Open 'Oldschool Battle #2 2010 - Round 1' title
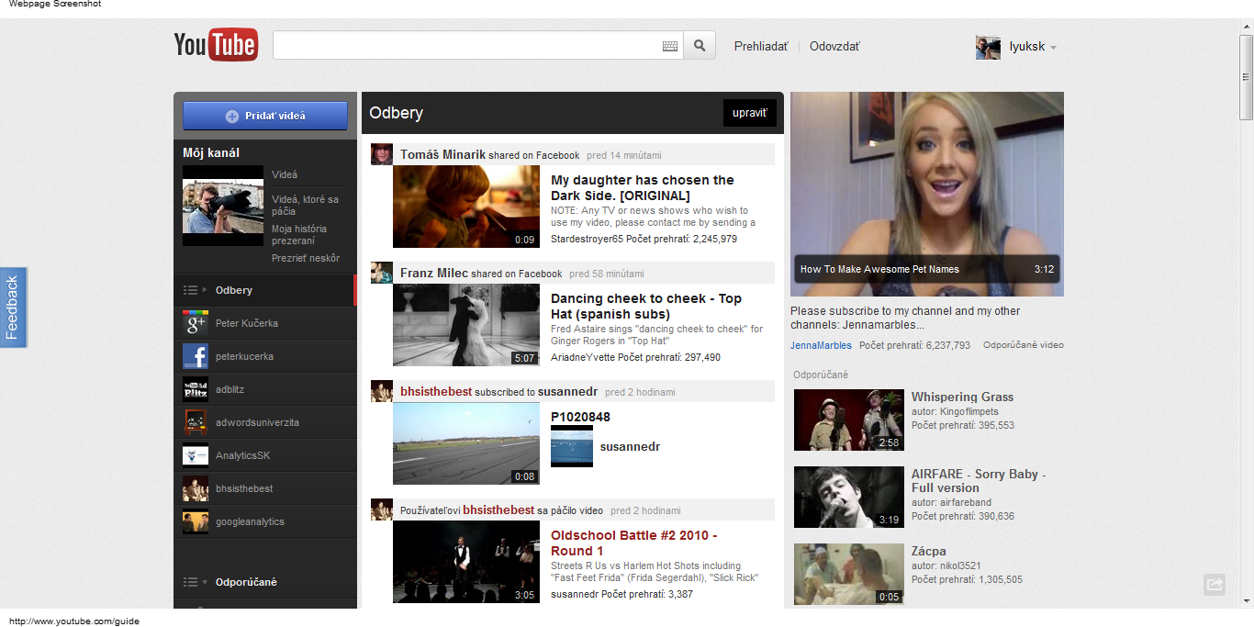This screenshot has width=1254, height=627. [634, 543]
